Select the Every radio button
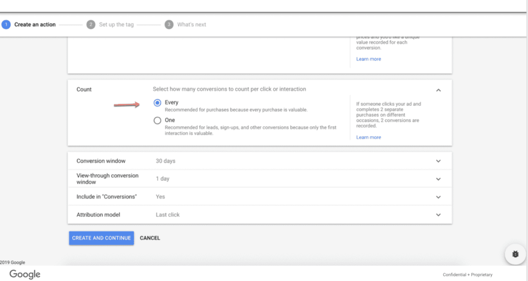 click(x=157, y=103)
